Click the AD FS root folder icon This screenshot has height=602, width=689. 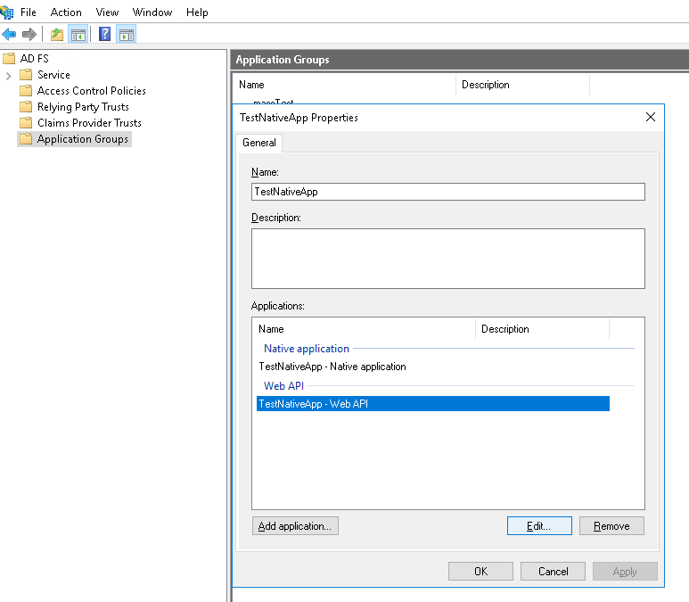click(x=10, y=59)
